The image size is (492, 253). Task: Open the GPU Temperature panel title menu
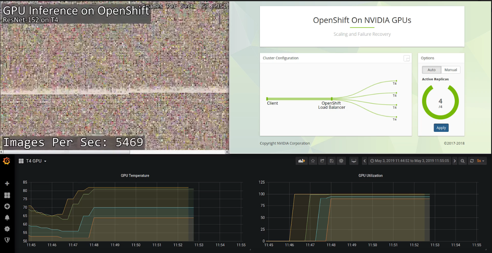pyautogui.click(x=135, y=175)
